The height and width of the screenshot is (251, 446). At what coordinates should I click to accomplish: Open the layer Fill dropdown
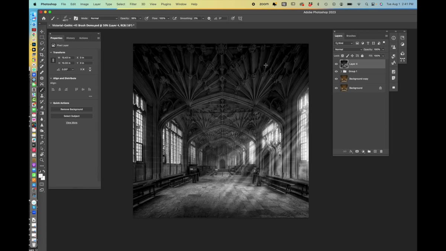point(383,56)
